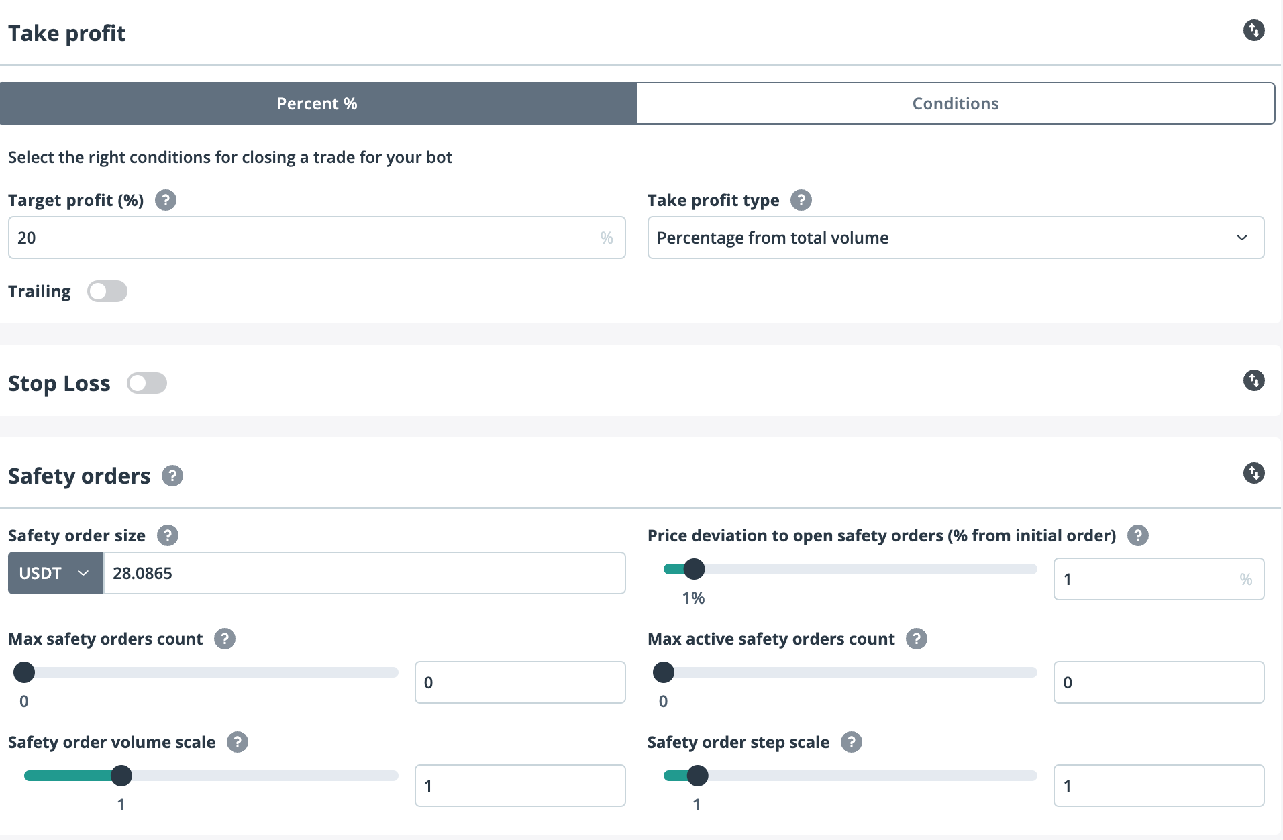Enable the Trailing toggle
This screenshot has width=1283, height=840.
click(107, 291)
